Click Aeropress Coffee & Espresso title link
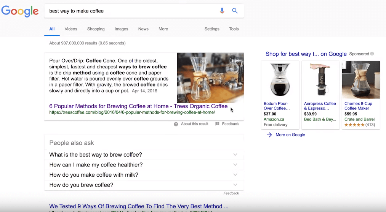Image resolution: width=386 pixels, height=212 pixels. tap(320, 106)
